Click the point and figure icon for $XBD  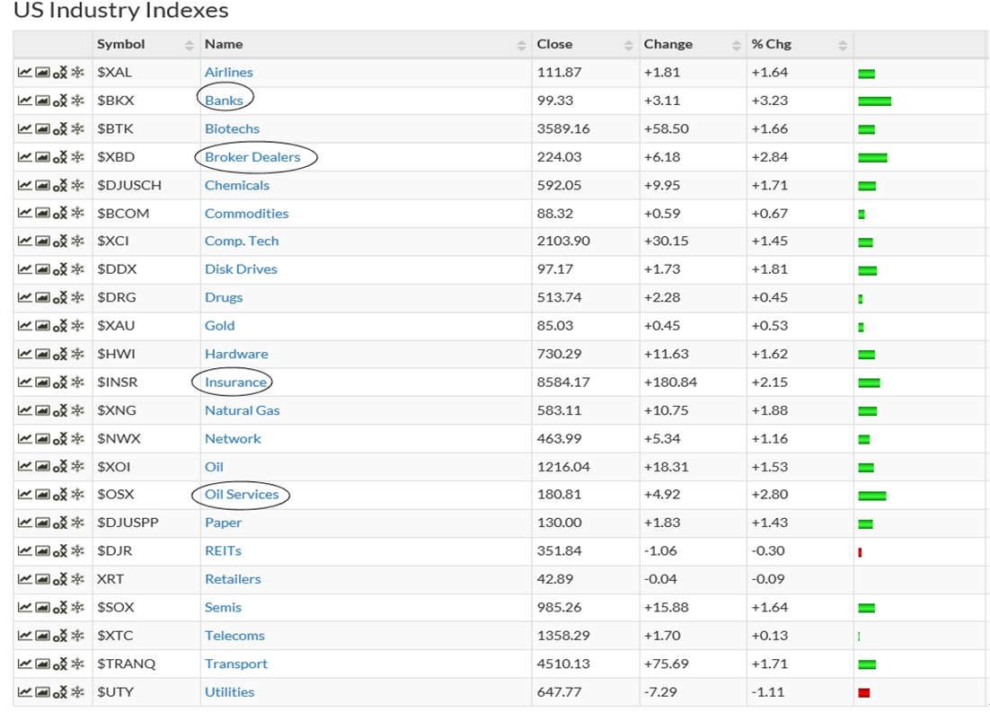(x=60, y=157)
